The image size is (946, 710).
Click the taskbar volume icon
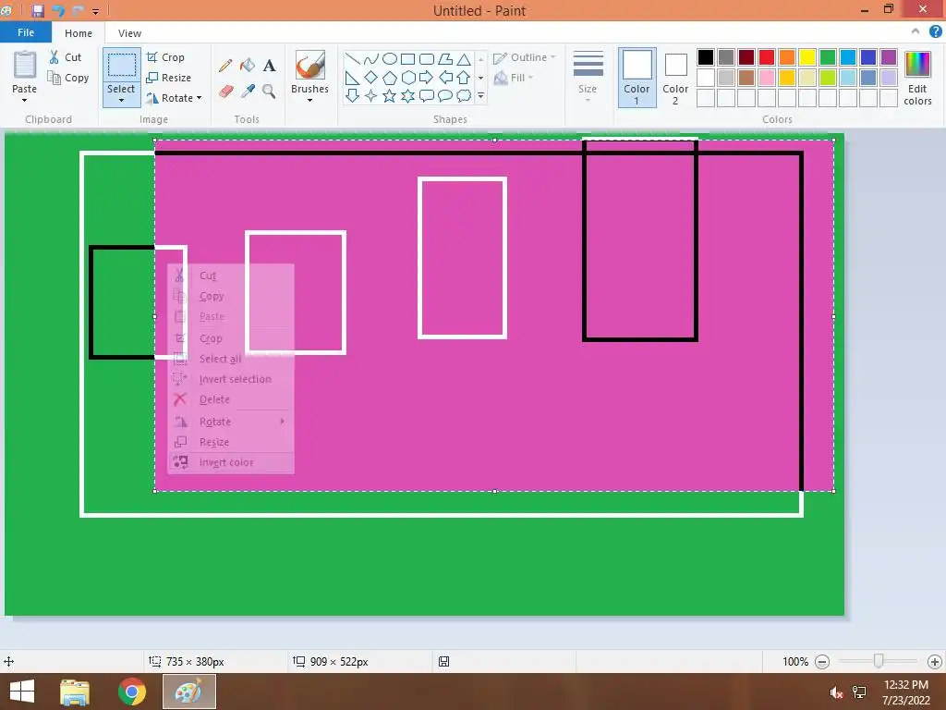(x=836, y=692)
